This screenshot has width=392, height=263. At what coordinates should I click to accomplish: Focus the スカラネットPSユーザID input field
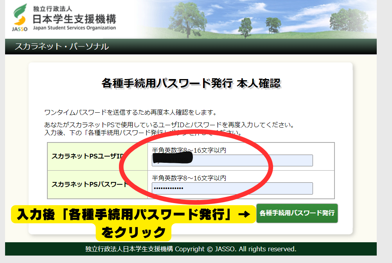[232, 160]
